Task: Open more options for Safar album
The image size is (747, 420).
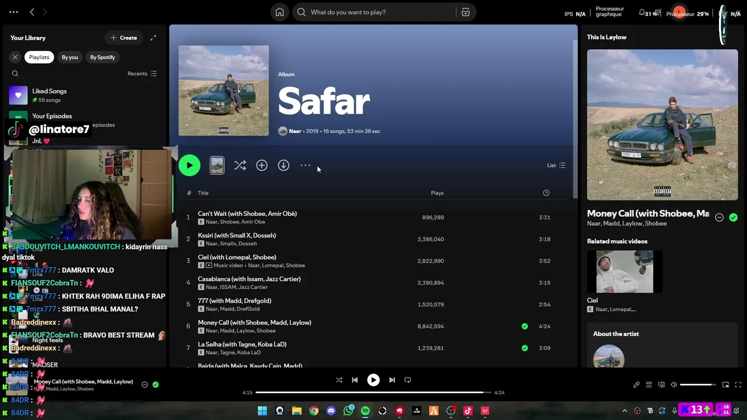Action: 305,166
